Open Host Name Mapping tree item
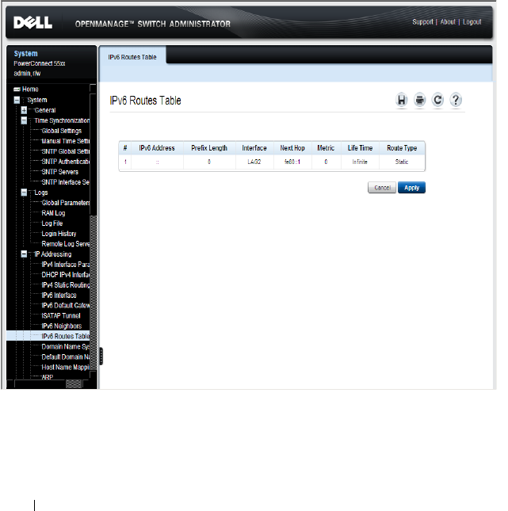The height and width of the screenshot is (511, 508). (66, 368)
